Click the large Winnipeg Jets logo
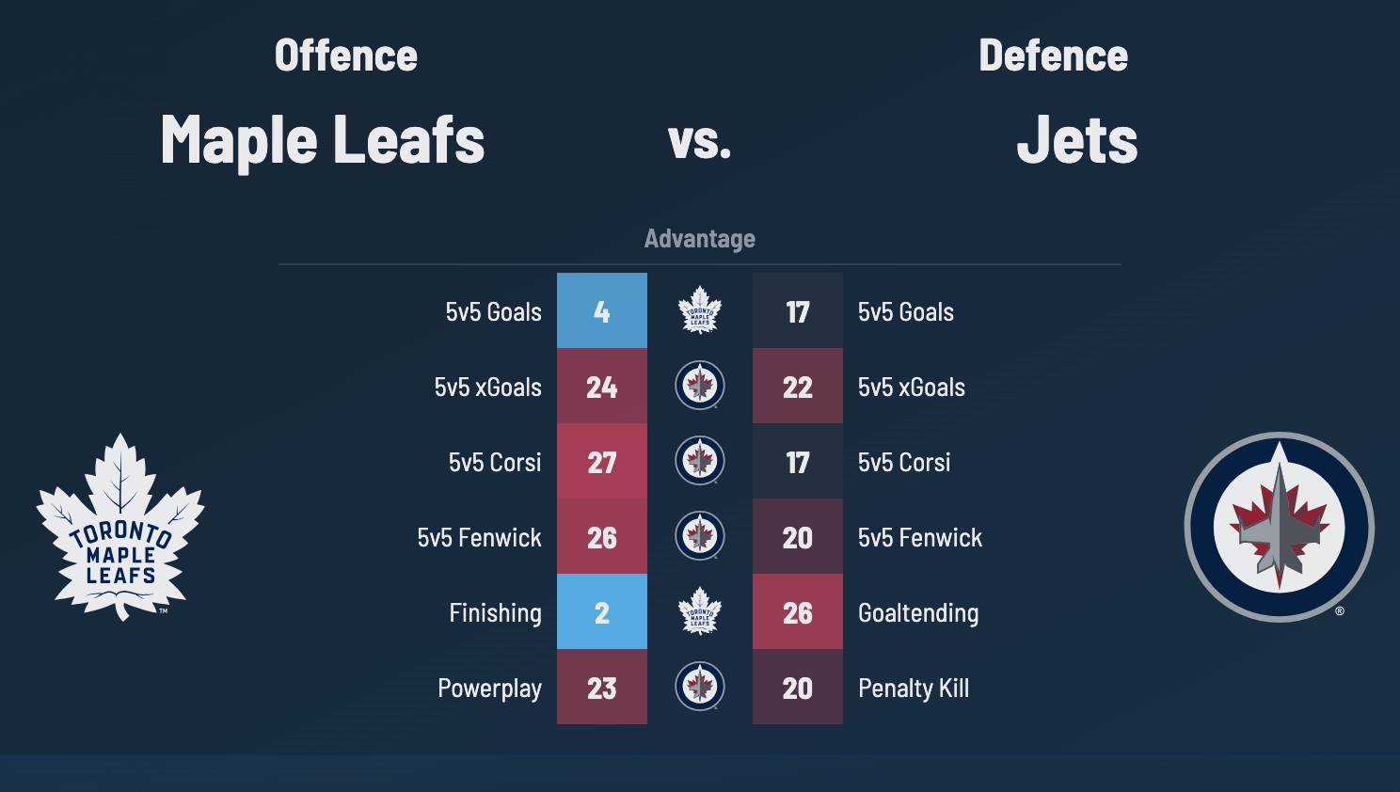 [x=1279, y=527]
